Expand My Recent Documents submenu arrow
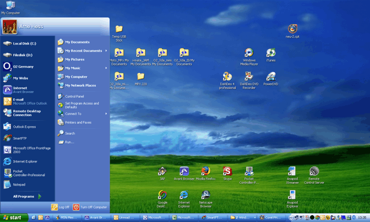 pyautogui.click(x=106, y=51)
